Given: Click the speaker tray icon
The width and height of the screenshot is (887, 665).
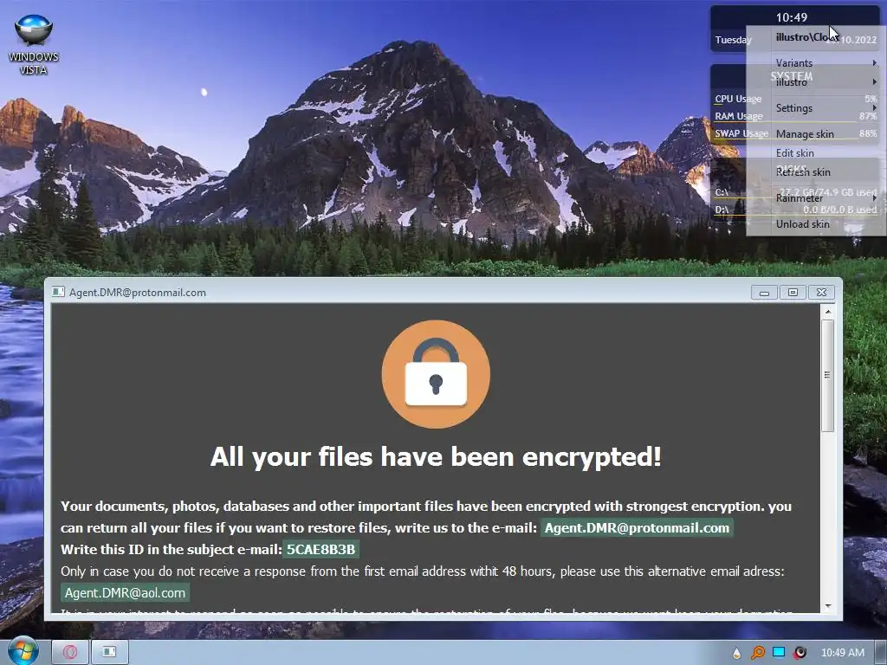Looking at the screenshot, I should point(800,653).
